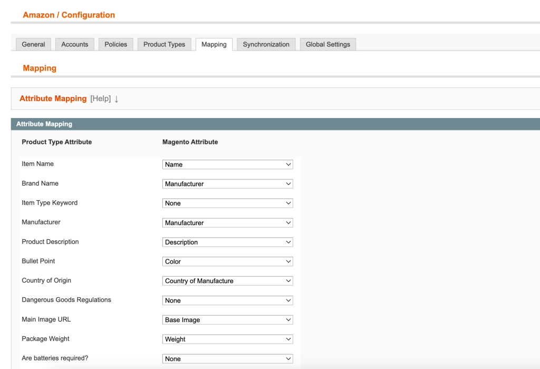Open the Brand Name attribute dropdown
The width and height of the screenshot is (540, 369).
pos(227,184)
